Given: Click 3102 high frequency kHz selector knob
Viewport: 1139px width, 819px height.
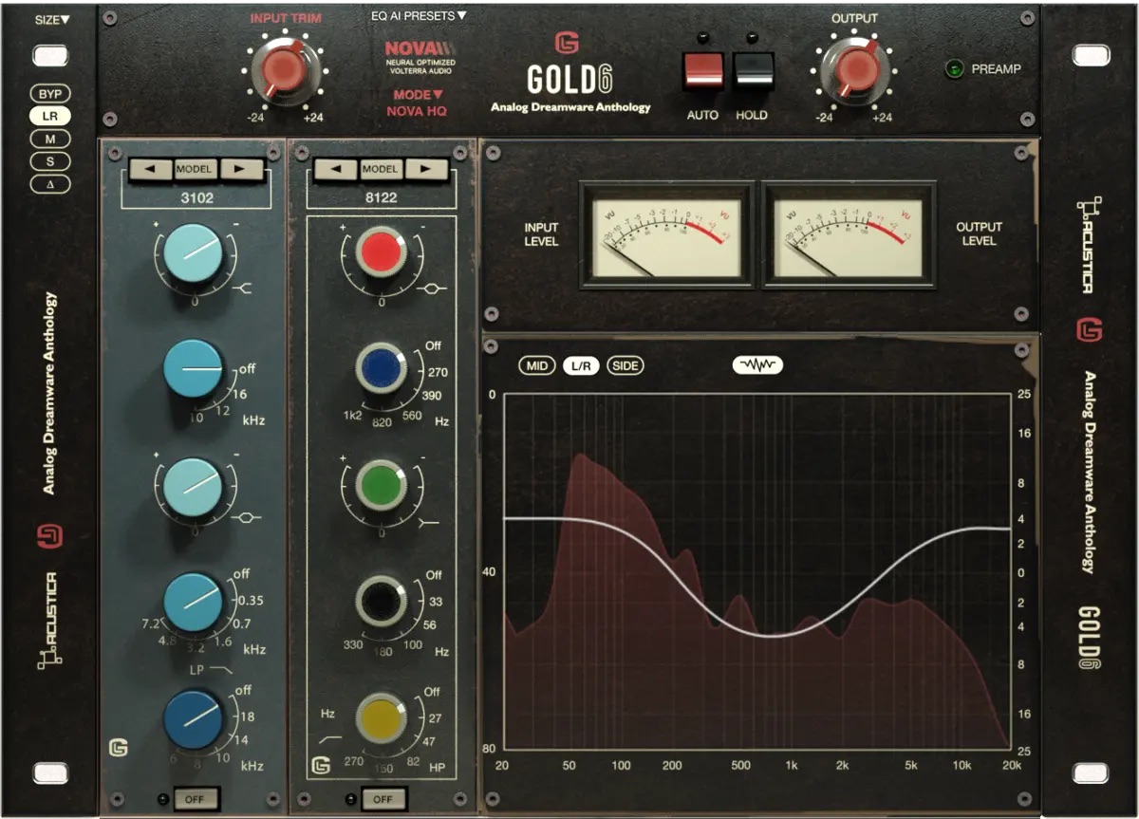Looking at the screenshot, I should pos(193,369).
